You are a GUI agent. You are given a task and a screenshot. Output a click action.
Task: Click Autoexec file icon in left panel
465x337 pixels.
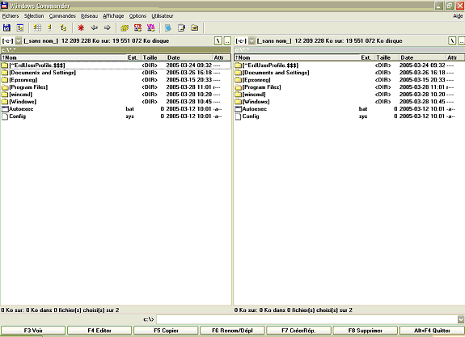click(x=5, y=109)
